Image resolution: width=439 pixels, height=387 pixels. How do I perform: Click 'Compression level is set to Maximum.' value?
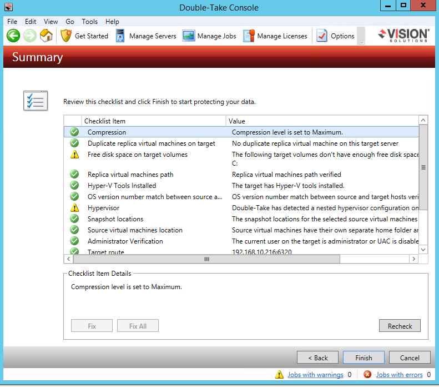coord(287,132)
